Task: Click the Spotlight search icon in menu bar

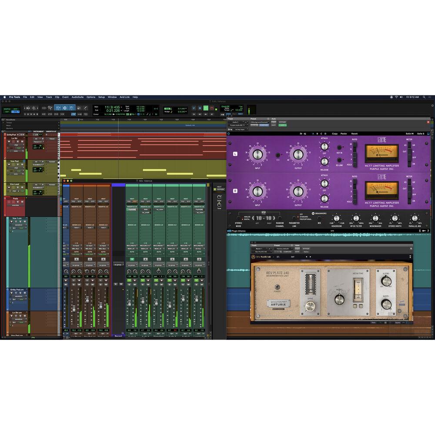Action: tap(424, 97)
